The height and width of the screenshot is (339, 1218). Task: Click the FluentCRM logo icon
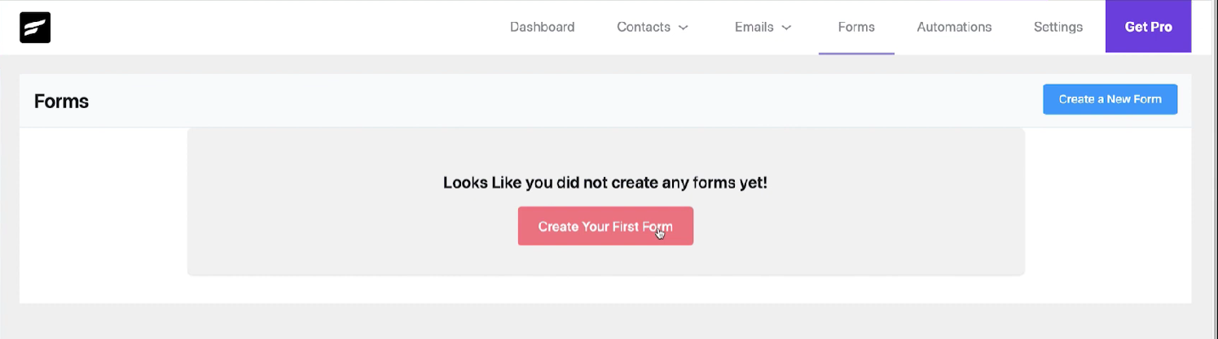pyautogui.click(x=35, y=27)
